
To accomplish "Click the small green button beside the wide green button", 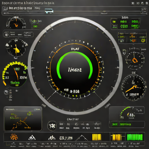I will point(115,124).
